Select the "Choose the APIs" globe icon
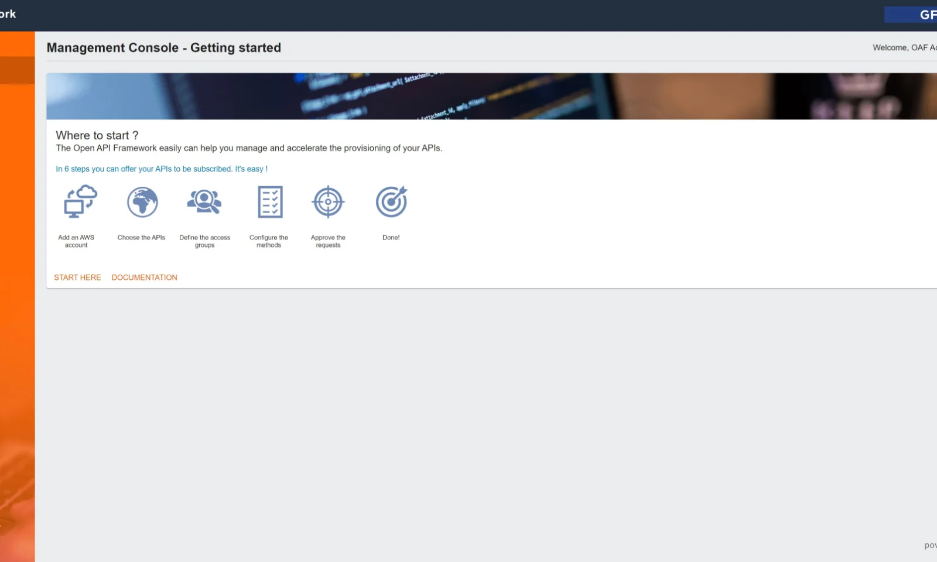This screenshot has height=562, width=937. pos(142,201)
